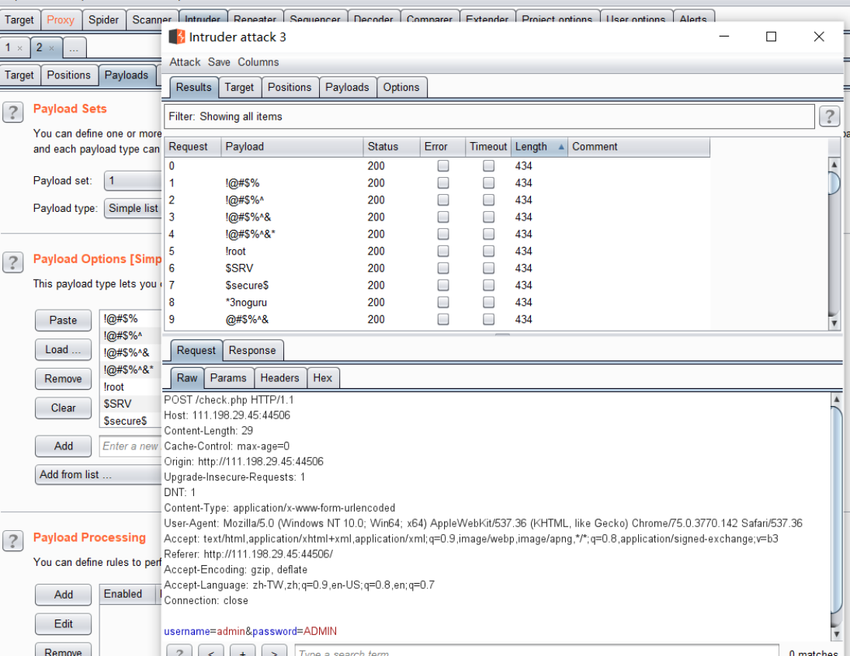Viewport: 850px width, 656px height.
Task: Open the Columns menu
Action: 258,62
